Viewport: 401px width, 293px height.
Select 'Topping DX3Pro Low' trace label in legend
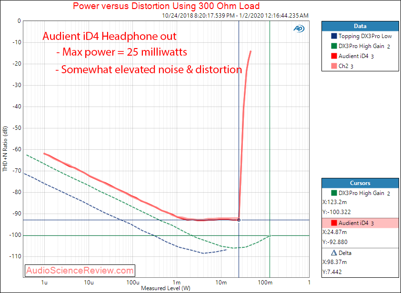click(365, 36)
